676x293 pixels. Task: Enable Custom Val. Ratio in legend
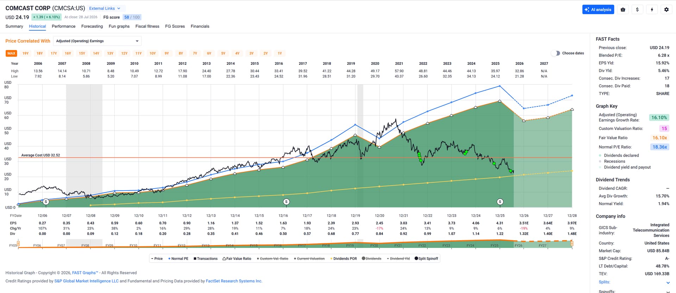tap(273, 258)
